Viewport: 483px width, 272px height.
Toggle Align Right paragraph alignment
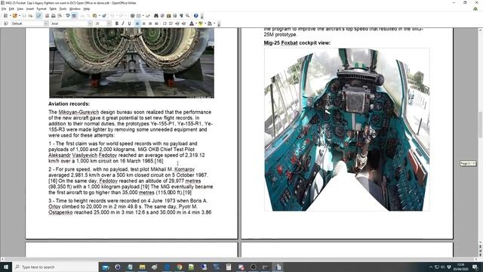150,23
